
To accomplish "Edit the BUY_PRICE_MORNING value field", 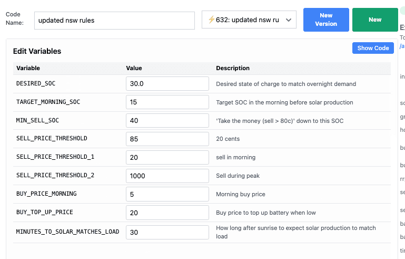I will click(x=167, y=194).
